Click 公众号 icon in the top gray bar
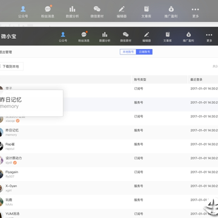 (x=23, y=9)
